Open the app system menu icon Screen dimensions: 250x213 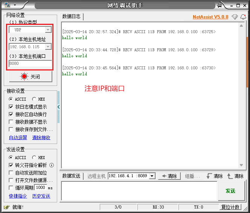(7, 5)
